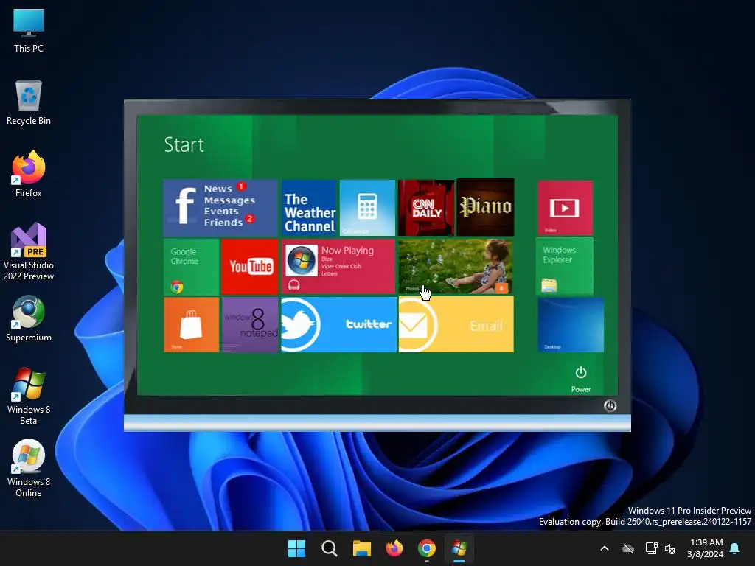Open the Windows 8 notepad tile

pyautogui.click(x=250, y=325)
